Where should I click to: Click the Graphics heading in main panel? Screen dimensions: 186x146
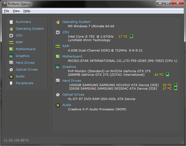coord(69,67)
